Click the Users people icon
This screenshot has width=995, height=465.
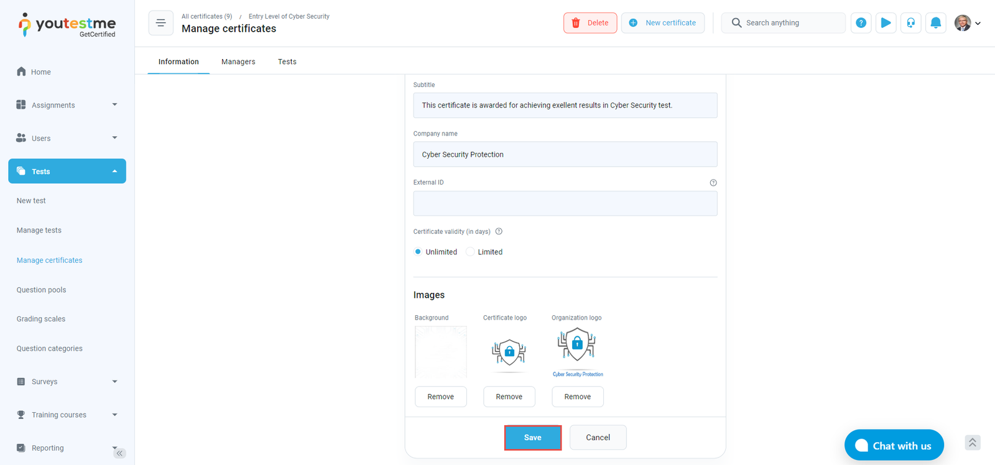click(x=21, y=137)
